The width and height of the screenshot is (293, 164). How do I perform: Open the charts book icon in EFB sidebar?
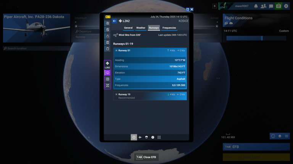click(x=108, y=43)
